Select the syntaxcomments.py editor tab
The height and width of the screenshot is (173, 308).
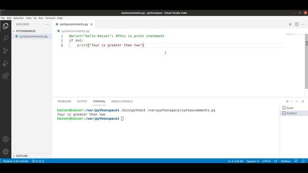[x=74, y=25]
